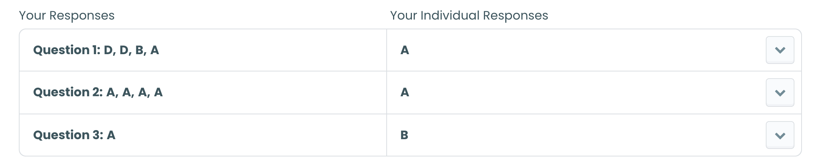
Task: Open the chevron dropdown for Question 3
Action: click(780, 135)
